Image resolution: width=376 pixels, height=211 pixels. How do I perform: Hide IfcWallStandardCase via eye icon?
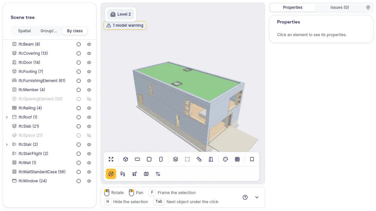pos(89,172)
